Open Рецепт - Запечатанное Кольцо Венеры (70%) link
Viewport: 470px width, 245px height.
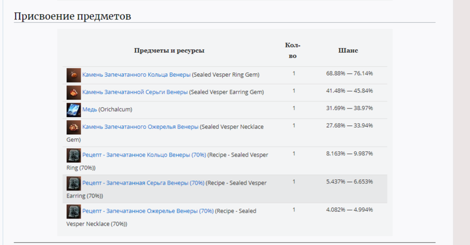144,155
